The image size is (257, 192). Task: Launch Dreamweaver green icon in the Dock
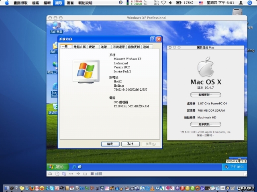pyautogui.click(x=192, y=188)
